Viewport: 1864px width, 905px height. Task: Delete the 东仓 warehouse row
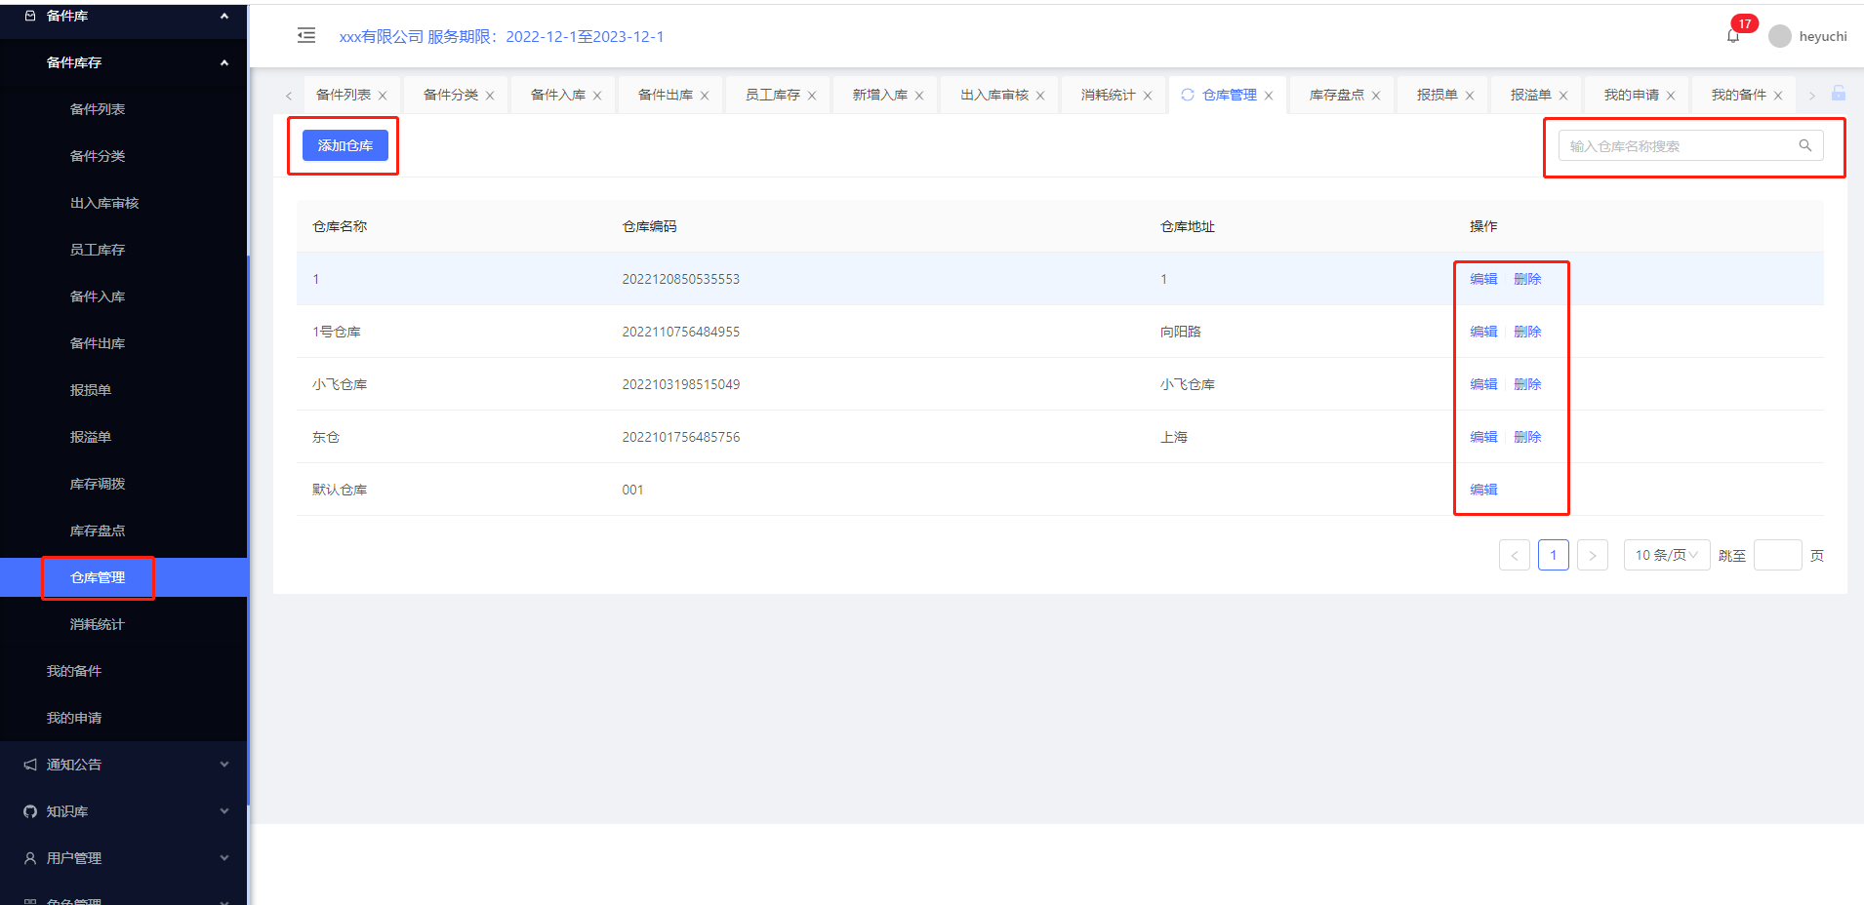(x=1527, y=437)
